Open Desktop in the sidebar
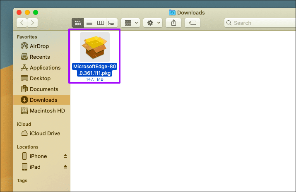This screenshot has height=192, width=296. click(x=42, y=78)
